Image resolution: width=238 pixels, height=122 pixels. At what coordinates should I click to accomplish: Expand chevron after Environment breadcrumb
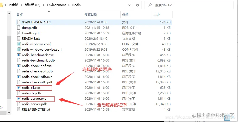coord(69,5)
